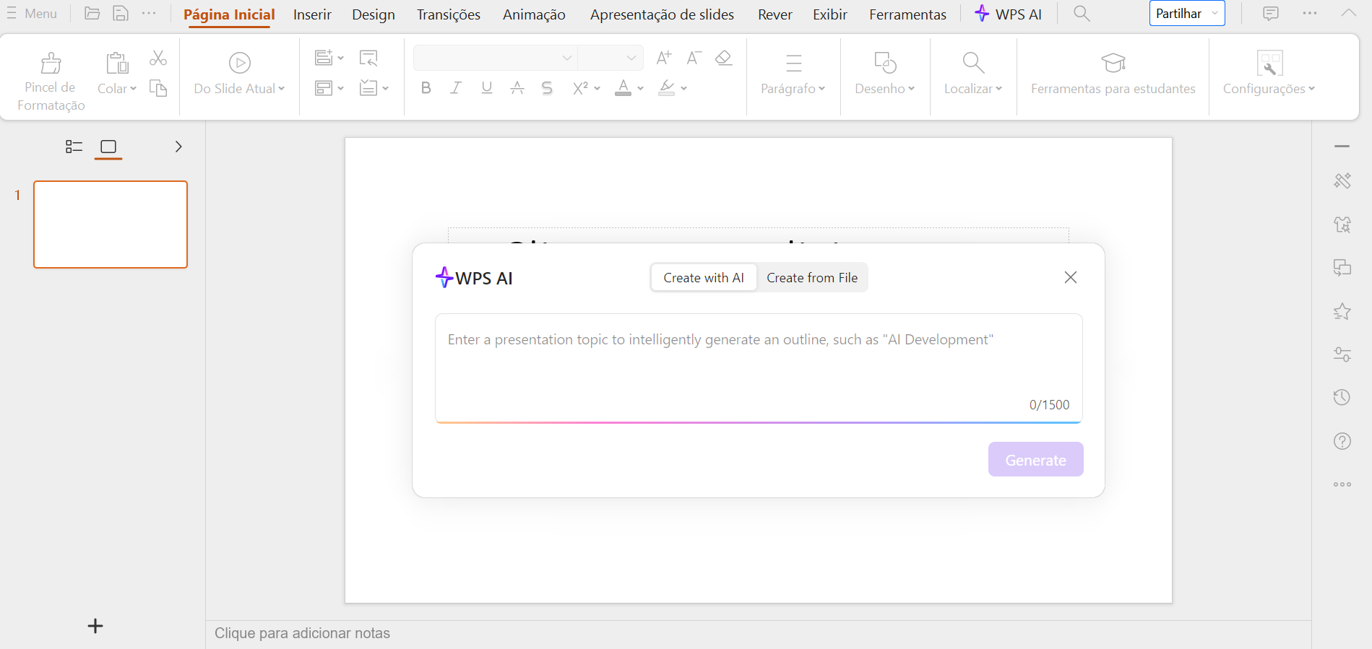Open WPS AI from ribbon
Image resolution: width=1372 pixels, height=649 pixels.
[1008, 14]
